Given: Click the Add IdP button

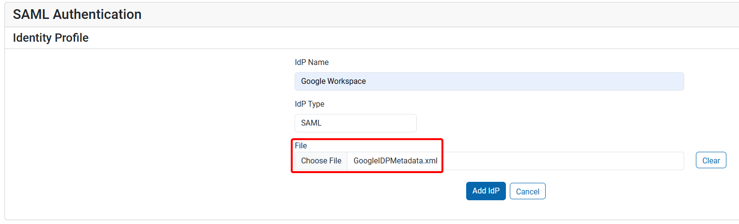Looking at the screenshot, I should point(486,191).
